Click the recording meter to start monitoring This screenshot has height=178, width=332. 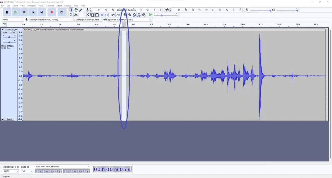point(127,10)
